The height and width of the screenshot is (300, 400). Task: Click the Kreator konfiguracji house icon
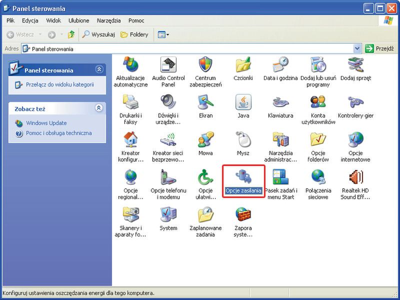(130, 139)
